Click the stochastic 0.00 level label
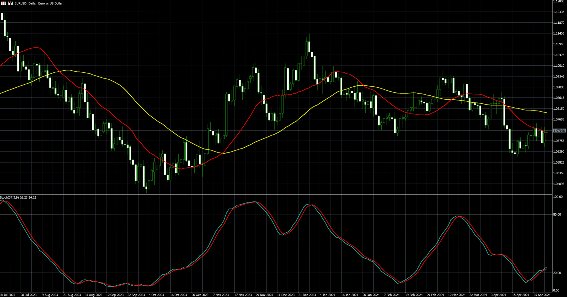 556,291
